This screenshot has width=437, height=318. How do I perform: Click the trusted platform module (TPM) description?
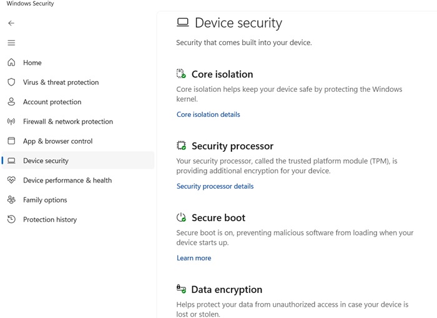pos(287,166)
